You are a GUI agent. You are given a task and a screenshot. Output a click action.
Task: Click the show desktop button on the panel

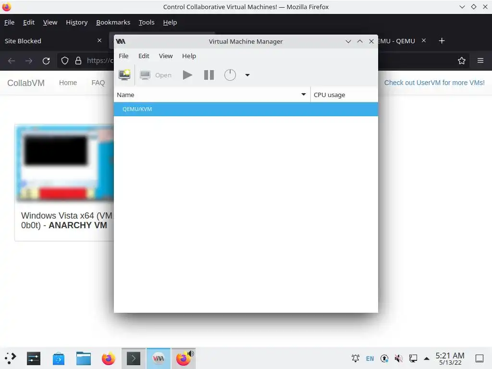[x=479, y=358]
